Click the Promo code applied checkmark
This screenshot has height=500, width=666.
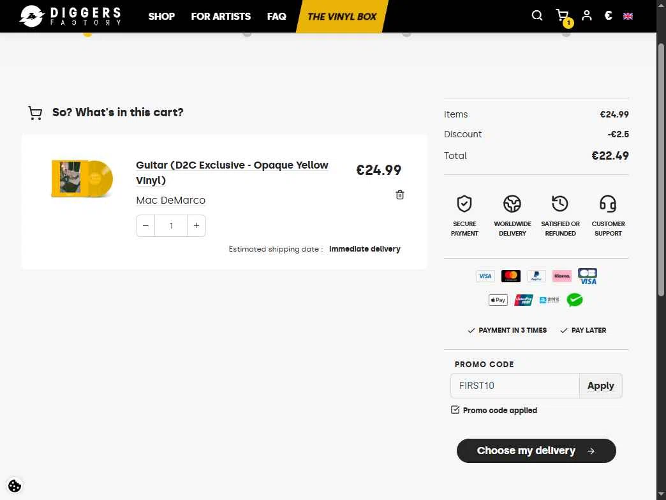(455, 410)
